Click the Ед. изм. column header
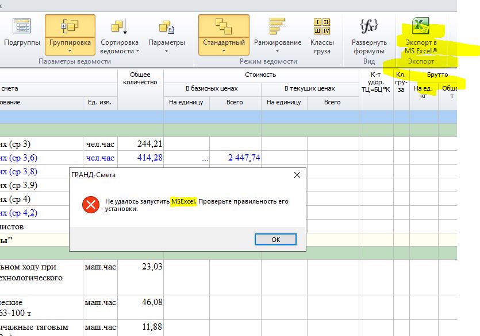This screenshot has width=480, height=336. (x=100, y=102)
